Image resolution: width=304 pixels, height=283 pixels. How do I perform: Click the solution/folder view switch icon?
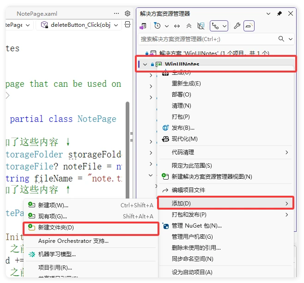coord(143,26)
